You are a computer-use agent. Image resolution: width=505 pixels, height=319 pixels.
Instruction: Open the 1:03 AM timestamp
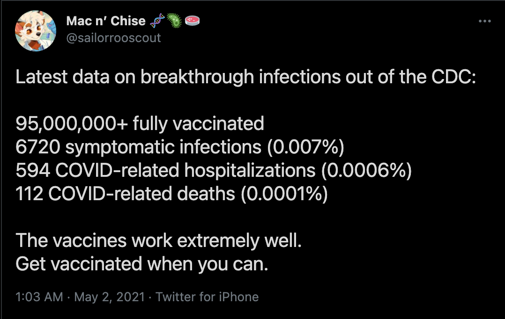[39, 297]
